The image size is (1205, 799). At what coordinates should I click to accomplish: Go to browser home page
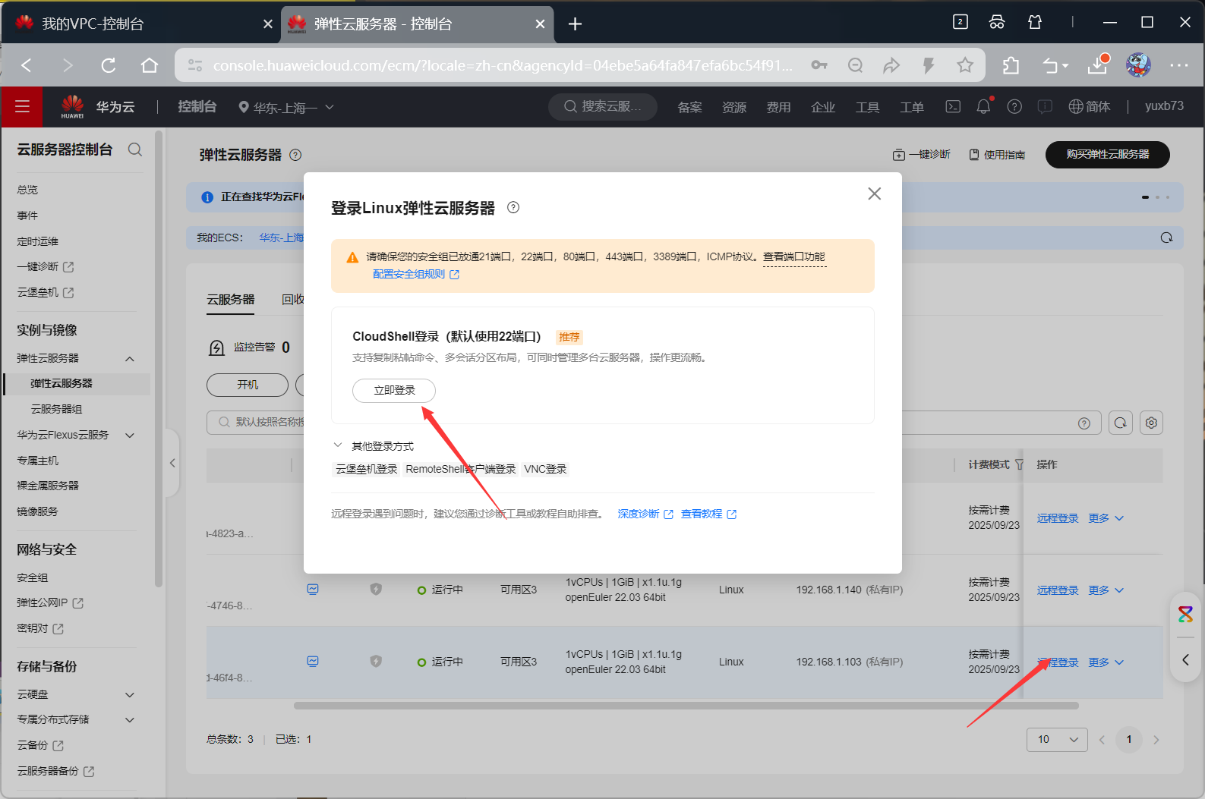[150, 66]
